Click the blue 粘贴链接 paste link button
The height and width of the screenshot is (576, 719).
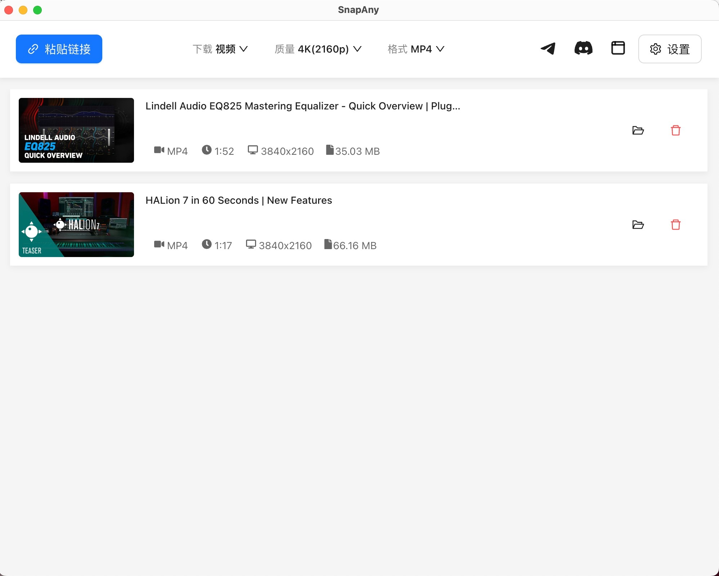tap(59, 49)
